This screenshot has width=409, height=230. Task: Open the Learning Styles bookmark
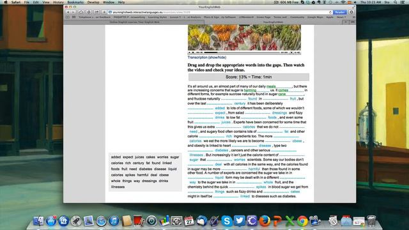[x=157, y=17]
